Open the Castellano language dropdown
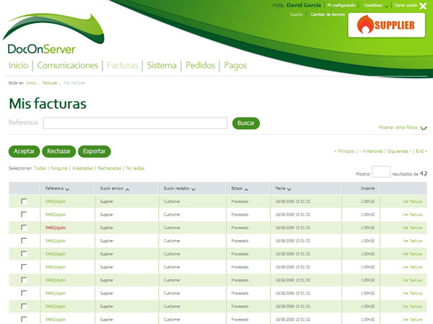 [376, 5]
